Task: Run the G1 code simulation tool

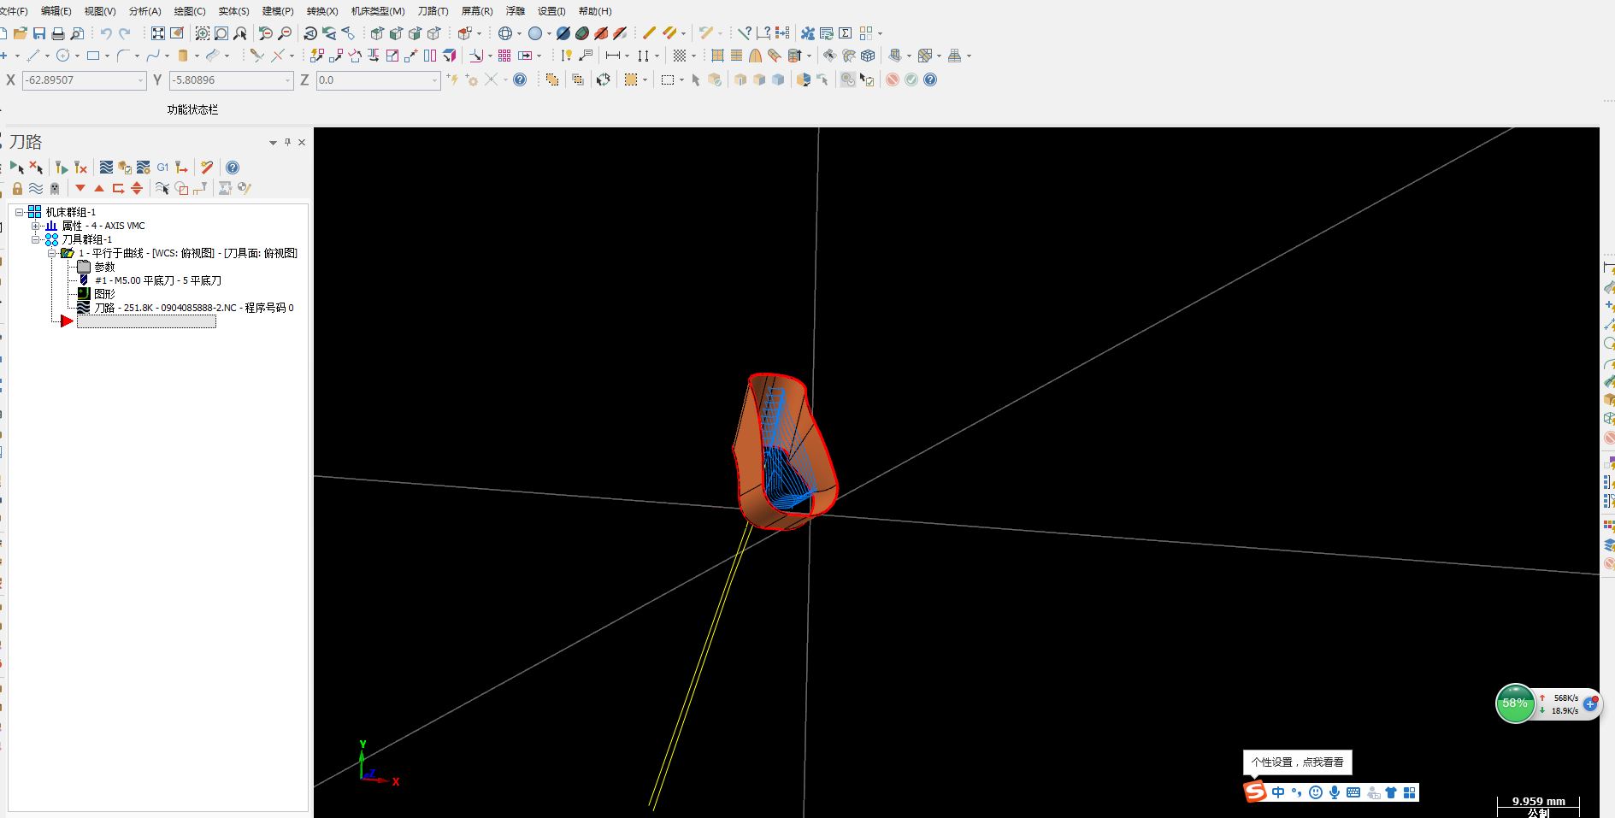Action: (x=162, y=168)
